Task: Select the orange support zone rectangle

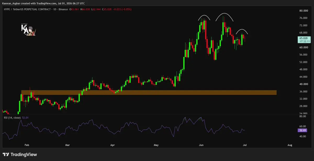Action: [x=149, y=92]
